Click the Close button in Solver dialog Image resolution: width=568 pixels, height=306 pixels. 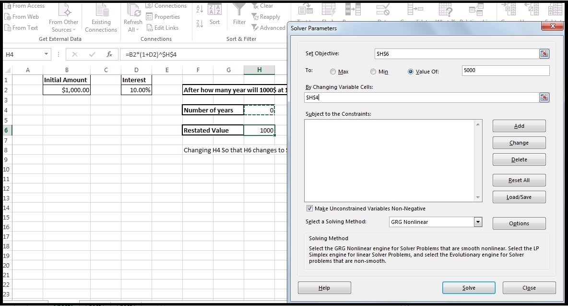pyautogui.click(x=529, y=288)
